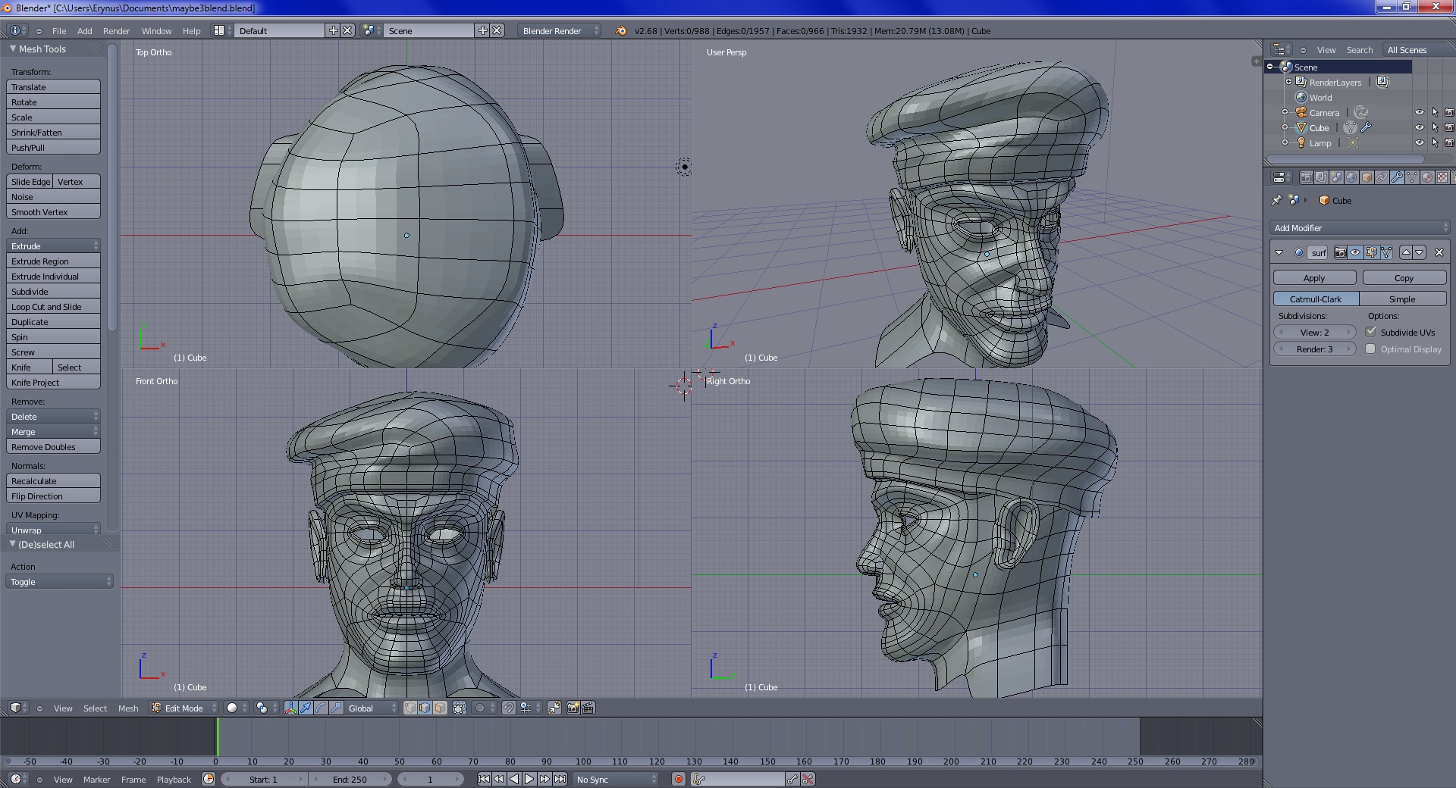Open the Modifiers wrench properties tab
1456x788 pixels.
tap(1397, 177)
